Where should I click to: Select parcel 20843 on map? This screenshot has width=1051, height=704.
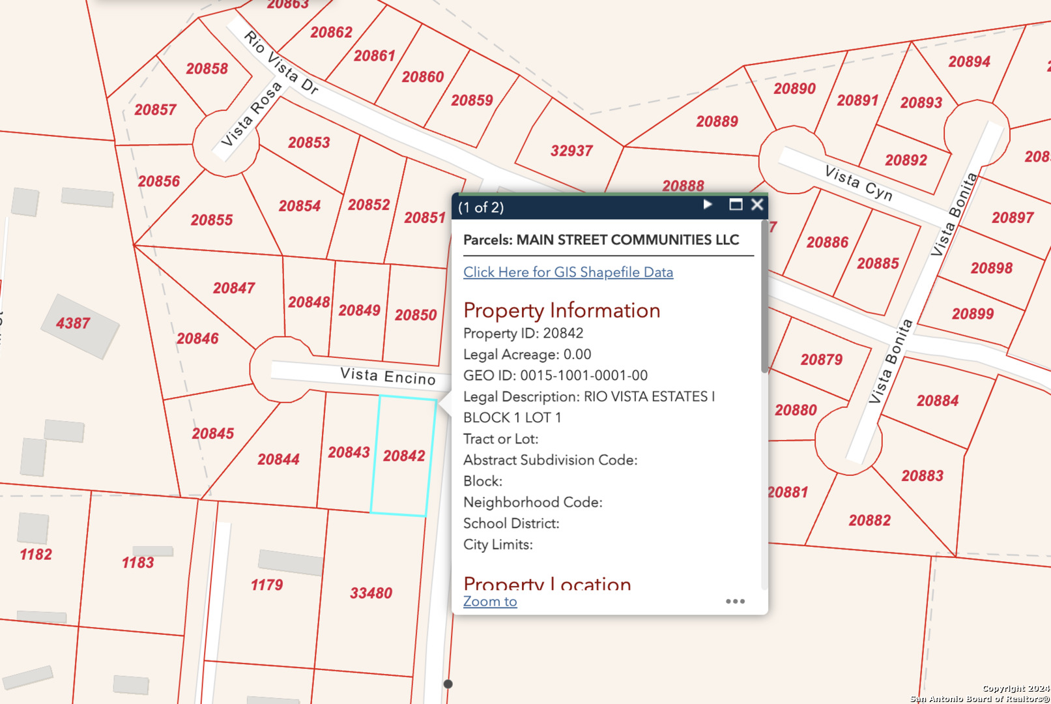coord(349,452)
